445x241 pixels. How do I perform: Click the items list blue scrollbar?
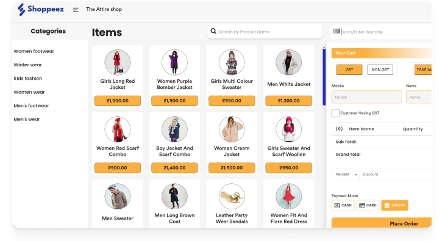pos(324,77)
